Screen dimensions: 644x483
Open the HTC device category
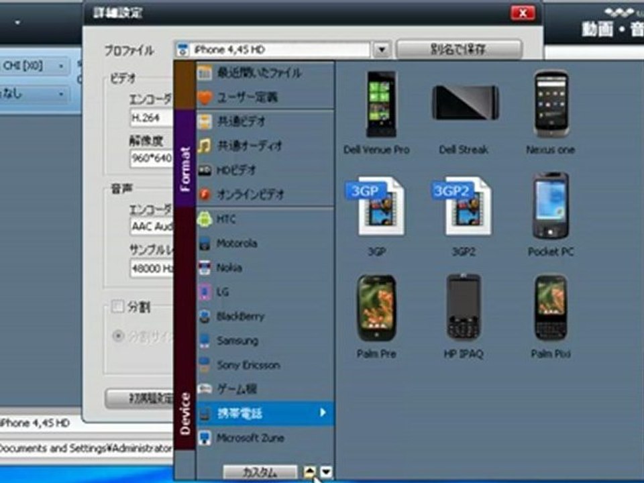[266, 219]
